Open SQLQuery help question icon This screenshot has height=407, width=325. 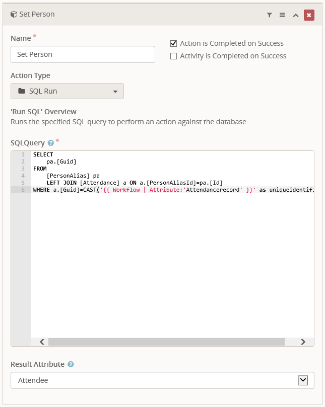51,143
